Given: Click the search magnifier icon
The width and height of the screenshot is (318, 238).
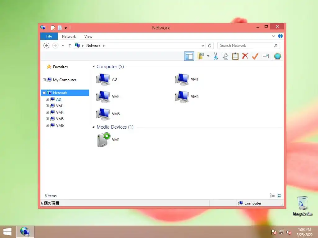Looking at the screenshot, I should click(x=275, y=46).
